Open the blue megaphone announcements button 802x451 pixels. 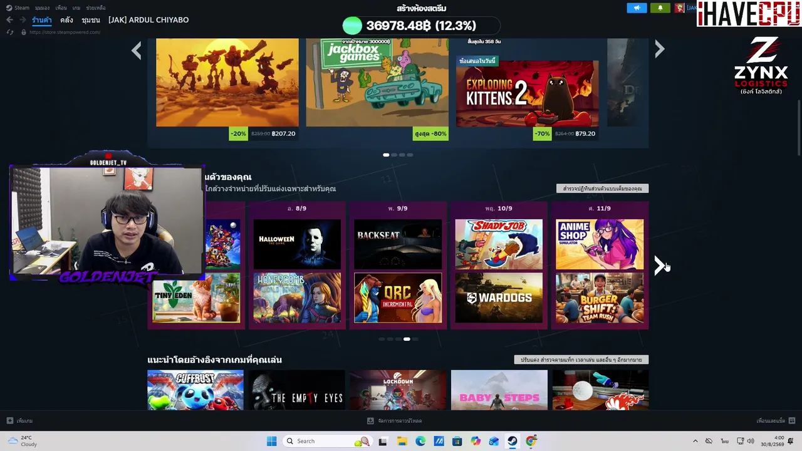pos(637,8)
